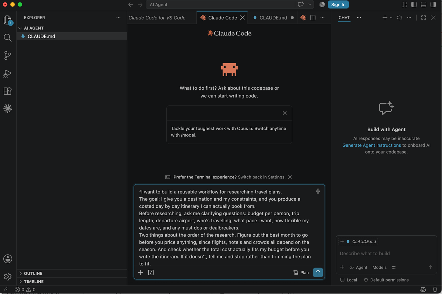Open Claude Code from the activity bar

pos(8,109)
